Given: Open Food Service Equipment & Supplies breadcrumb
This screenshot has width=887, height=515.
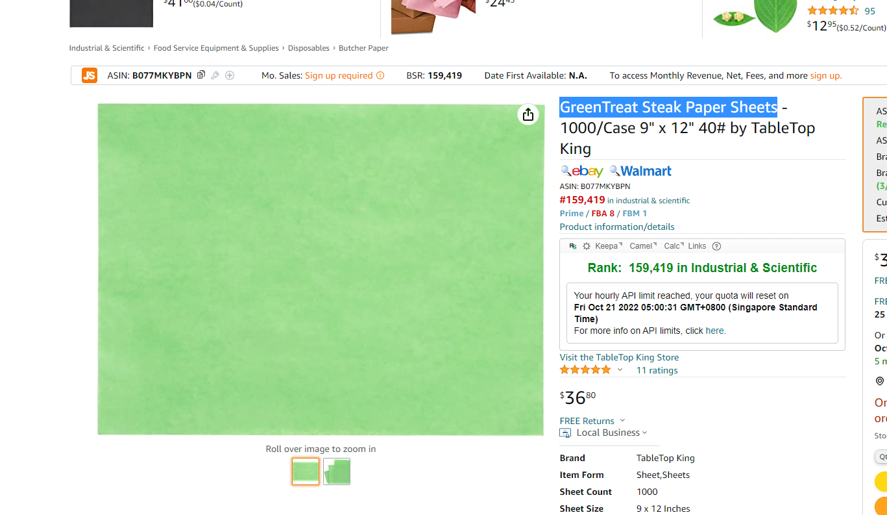Looking at the screenshot, I should point(216,48).
